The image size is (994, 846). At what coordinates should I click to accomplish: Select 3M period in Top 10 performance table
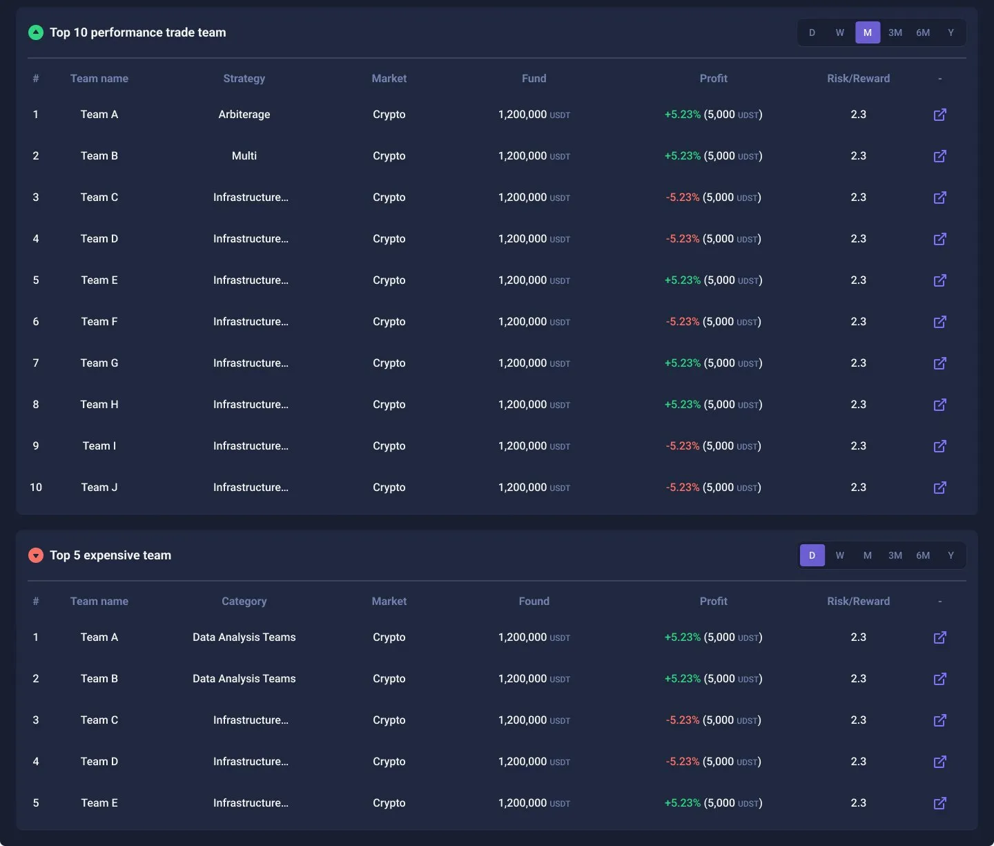[x=895, y=32]
